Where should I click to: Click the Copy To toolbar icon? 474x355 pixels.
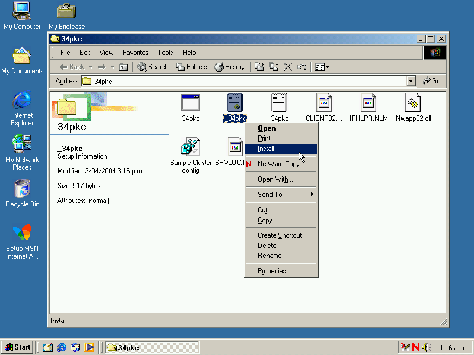click(274, 67)
